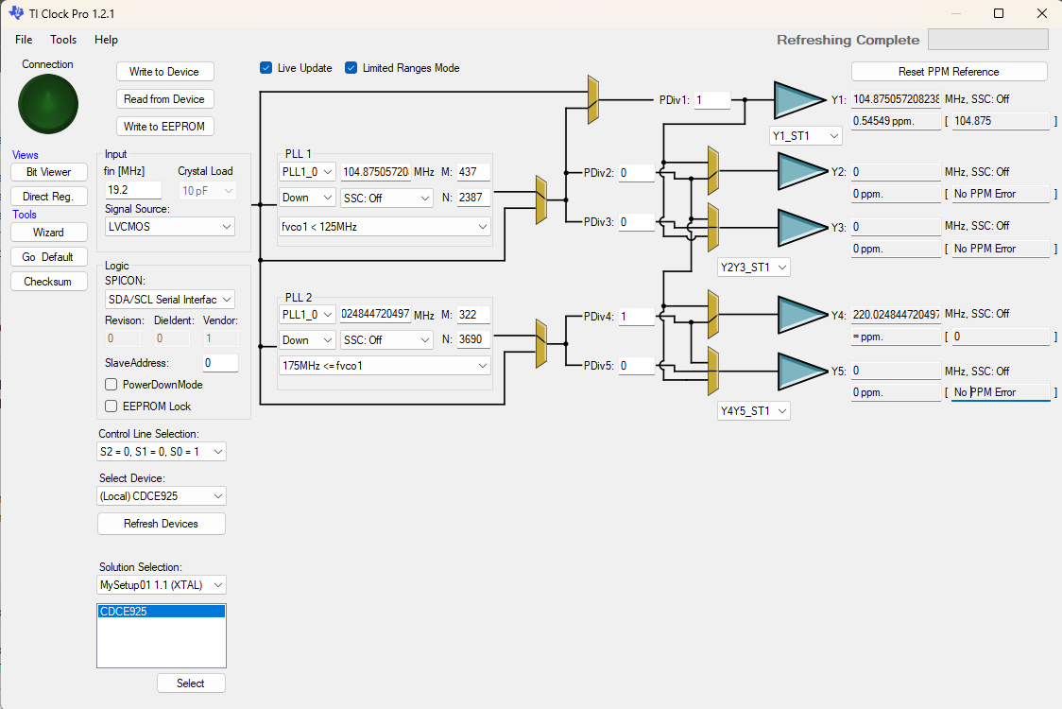Open the SPICON serial interface dropdown
1062x709 pixels.
(x=170, y=299)
